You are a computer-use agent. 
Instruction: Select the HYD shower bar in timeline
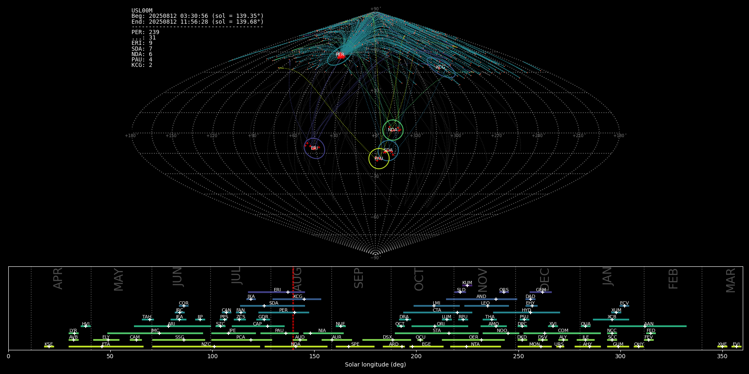pos(526,312)
